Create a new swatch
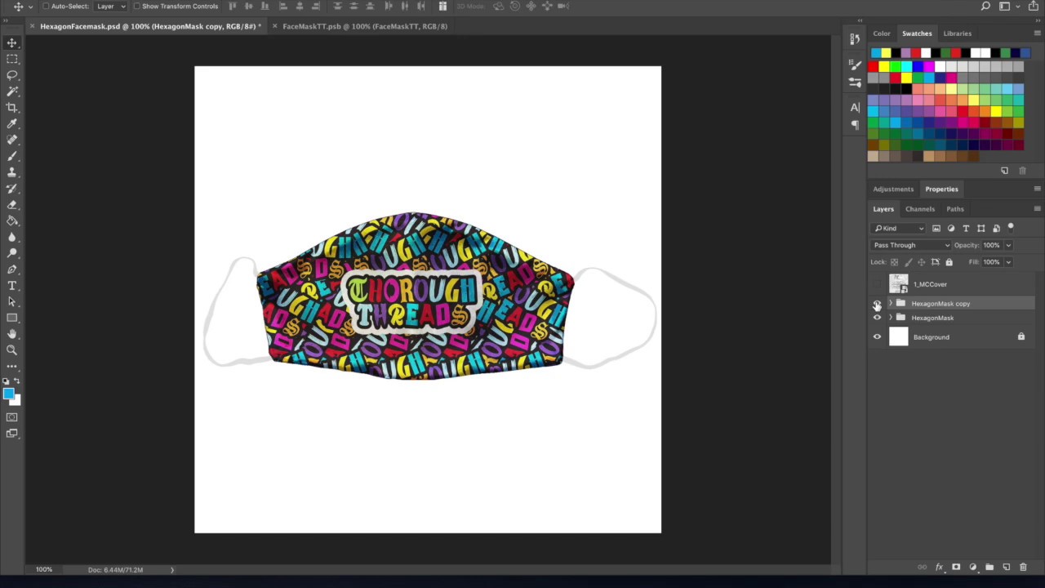The height and width of the screenshot is (588, 1045). [x=1004, y=171]
